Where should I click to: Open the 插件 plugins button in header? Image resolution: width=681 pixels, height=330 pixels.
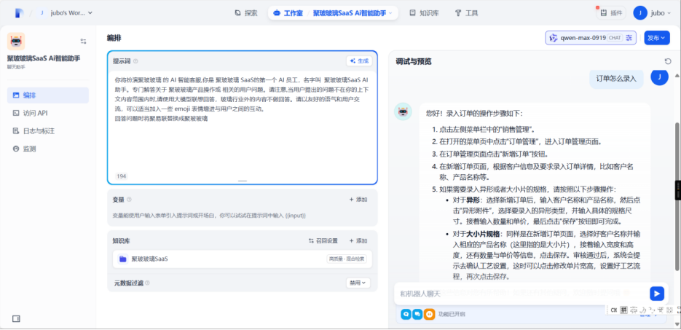pyautogui.click(x=610, y=13)
